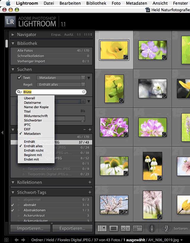Open XY compare view
The height and width of the screenshot is (243, 190).
click(x=125, y=228)
